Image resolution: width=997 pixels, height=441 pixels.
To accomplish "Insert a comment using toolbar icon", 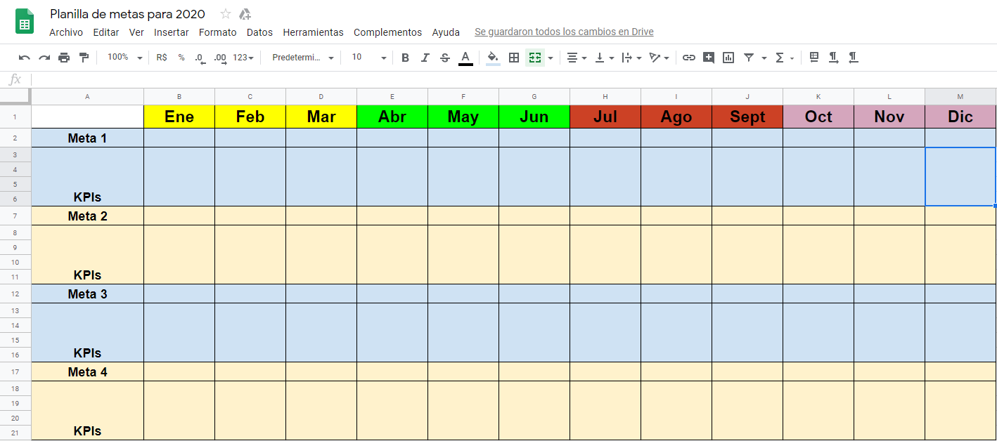I will pos(709,58).
